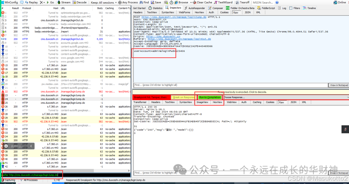Click the timer clock toolbar icon

point(171,2)
